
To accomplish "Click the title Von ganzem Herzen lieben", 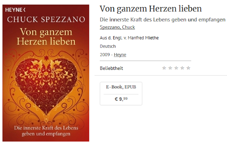I will (x=150, y=9).
